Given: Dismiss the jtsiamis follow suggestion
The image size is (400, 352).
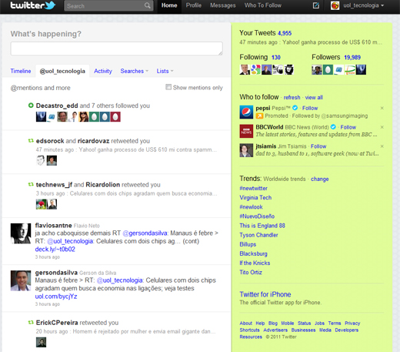Looking at the screenshot, I should [x=382, y=146].
